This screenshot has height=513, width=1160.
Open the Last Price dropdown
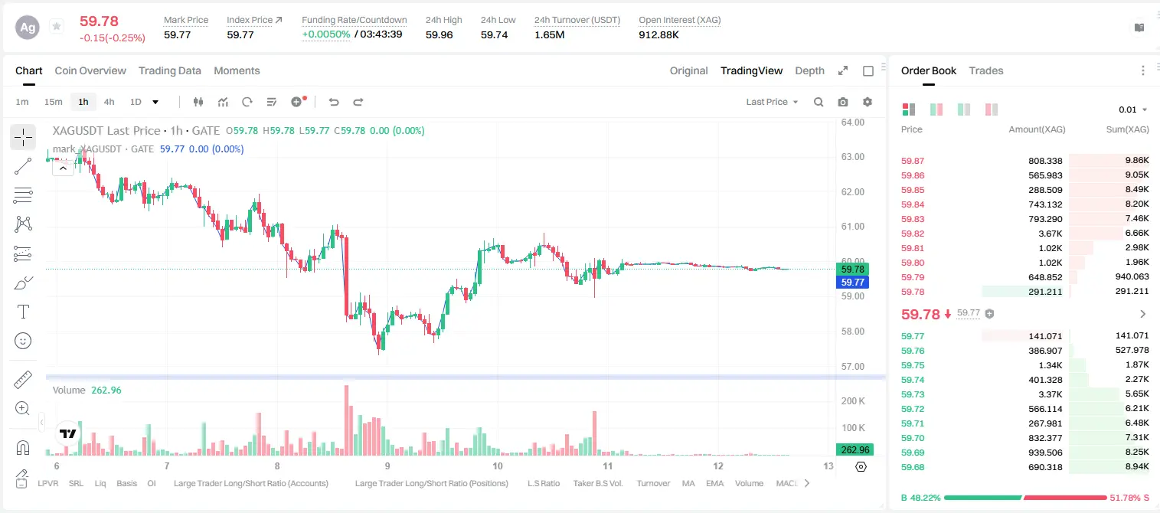pos(772,102)
